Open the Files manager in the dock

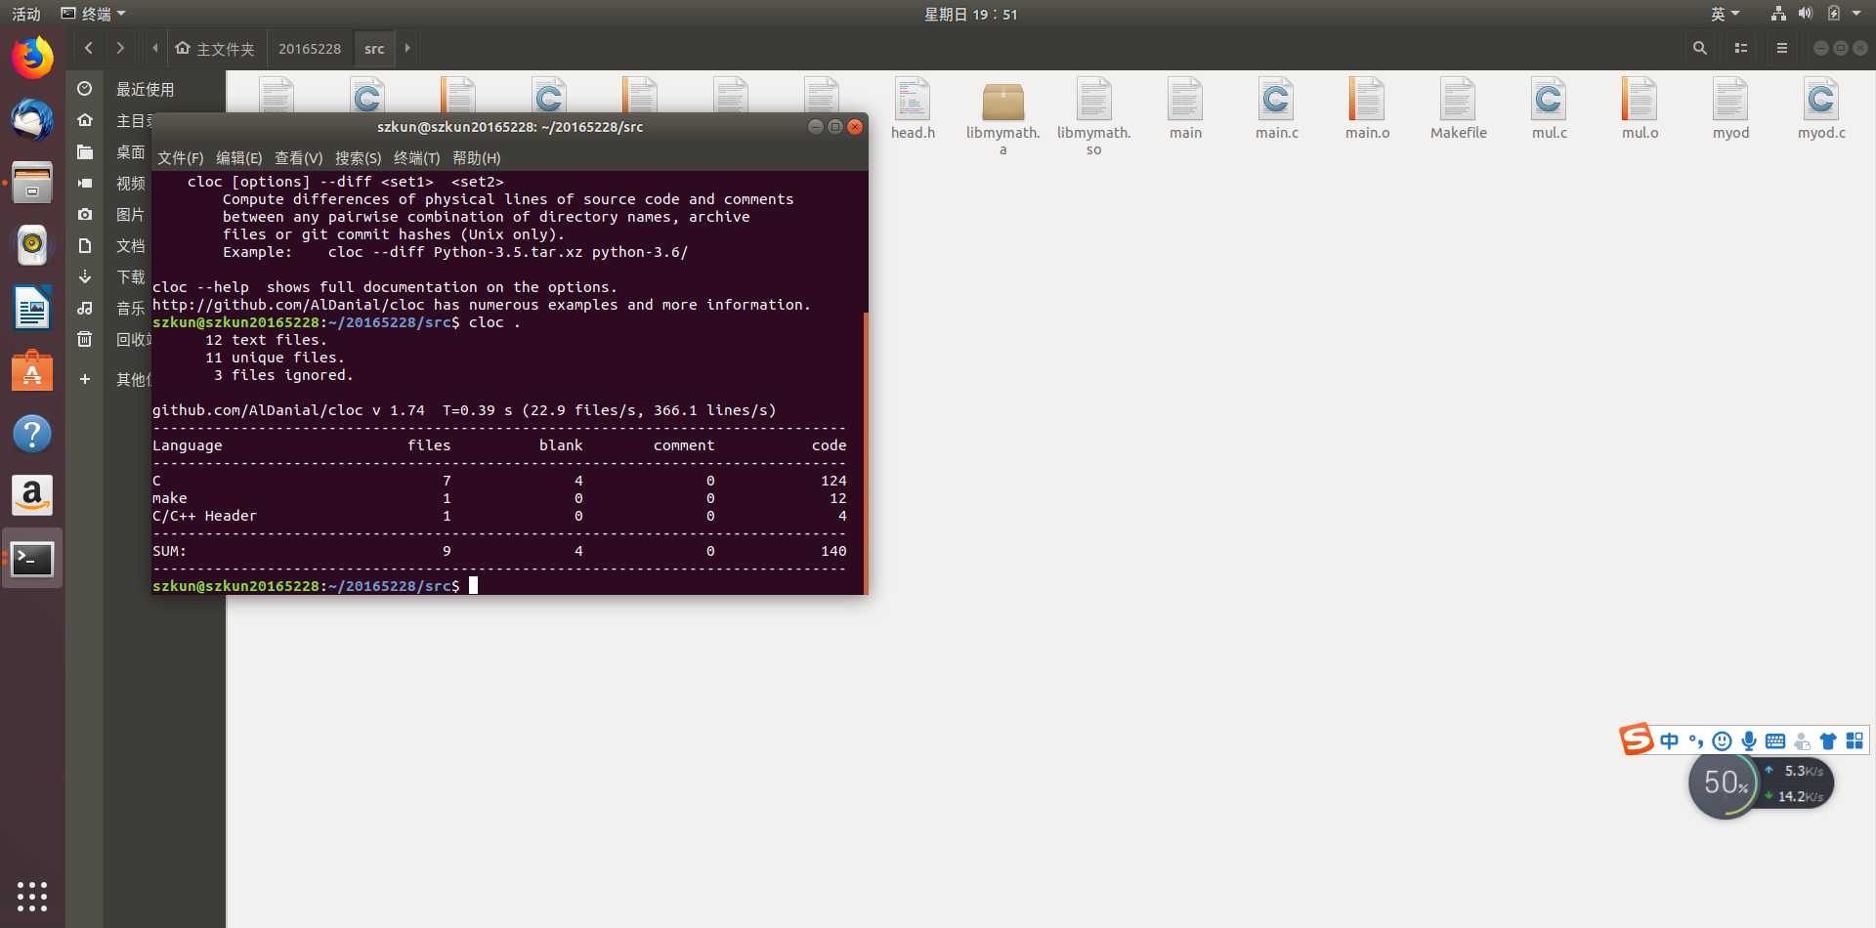[32, 183]
